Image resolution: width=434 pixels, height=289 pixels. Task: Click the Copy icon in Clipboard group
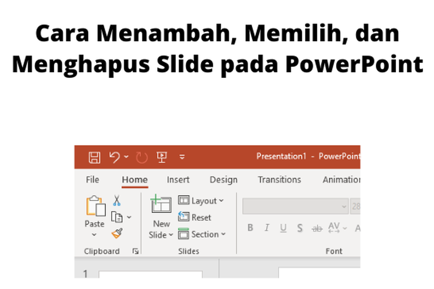click(116, 217)
